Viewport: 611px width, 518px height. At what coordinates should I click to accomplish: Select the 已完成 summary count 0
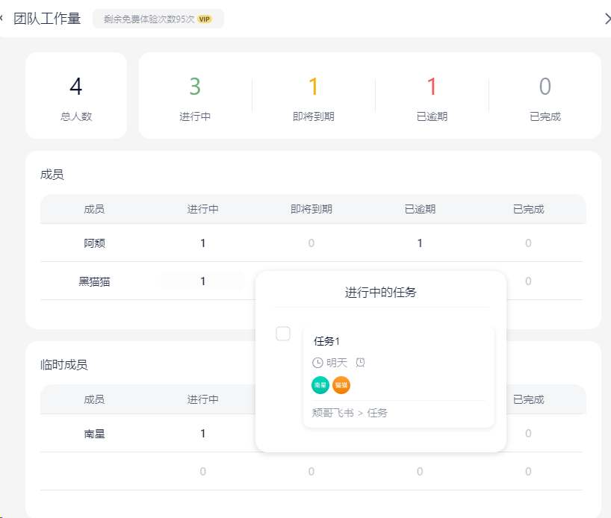coord(545,87)
